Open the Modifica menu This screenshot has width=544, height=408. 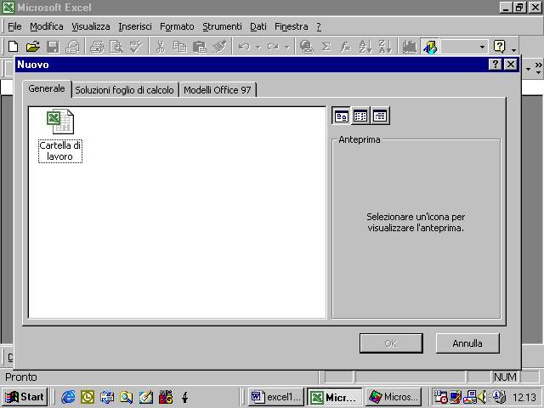[x=47, y=26]
